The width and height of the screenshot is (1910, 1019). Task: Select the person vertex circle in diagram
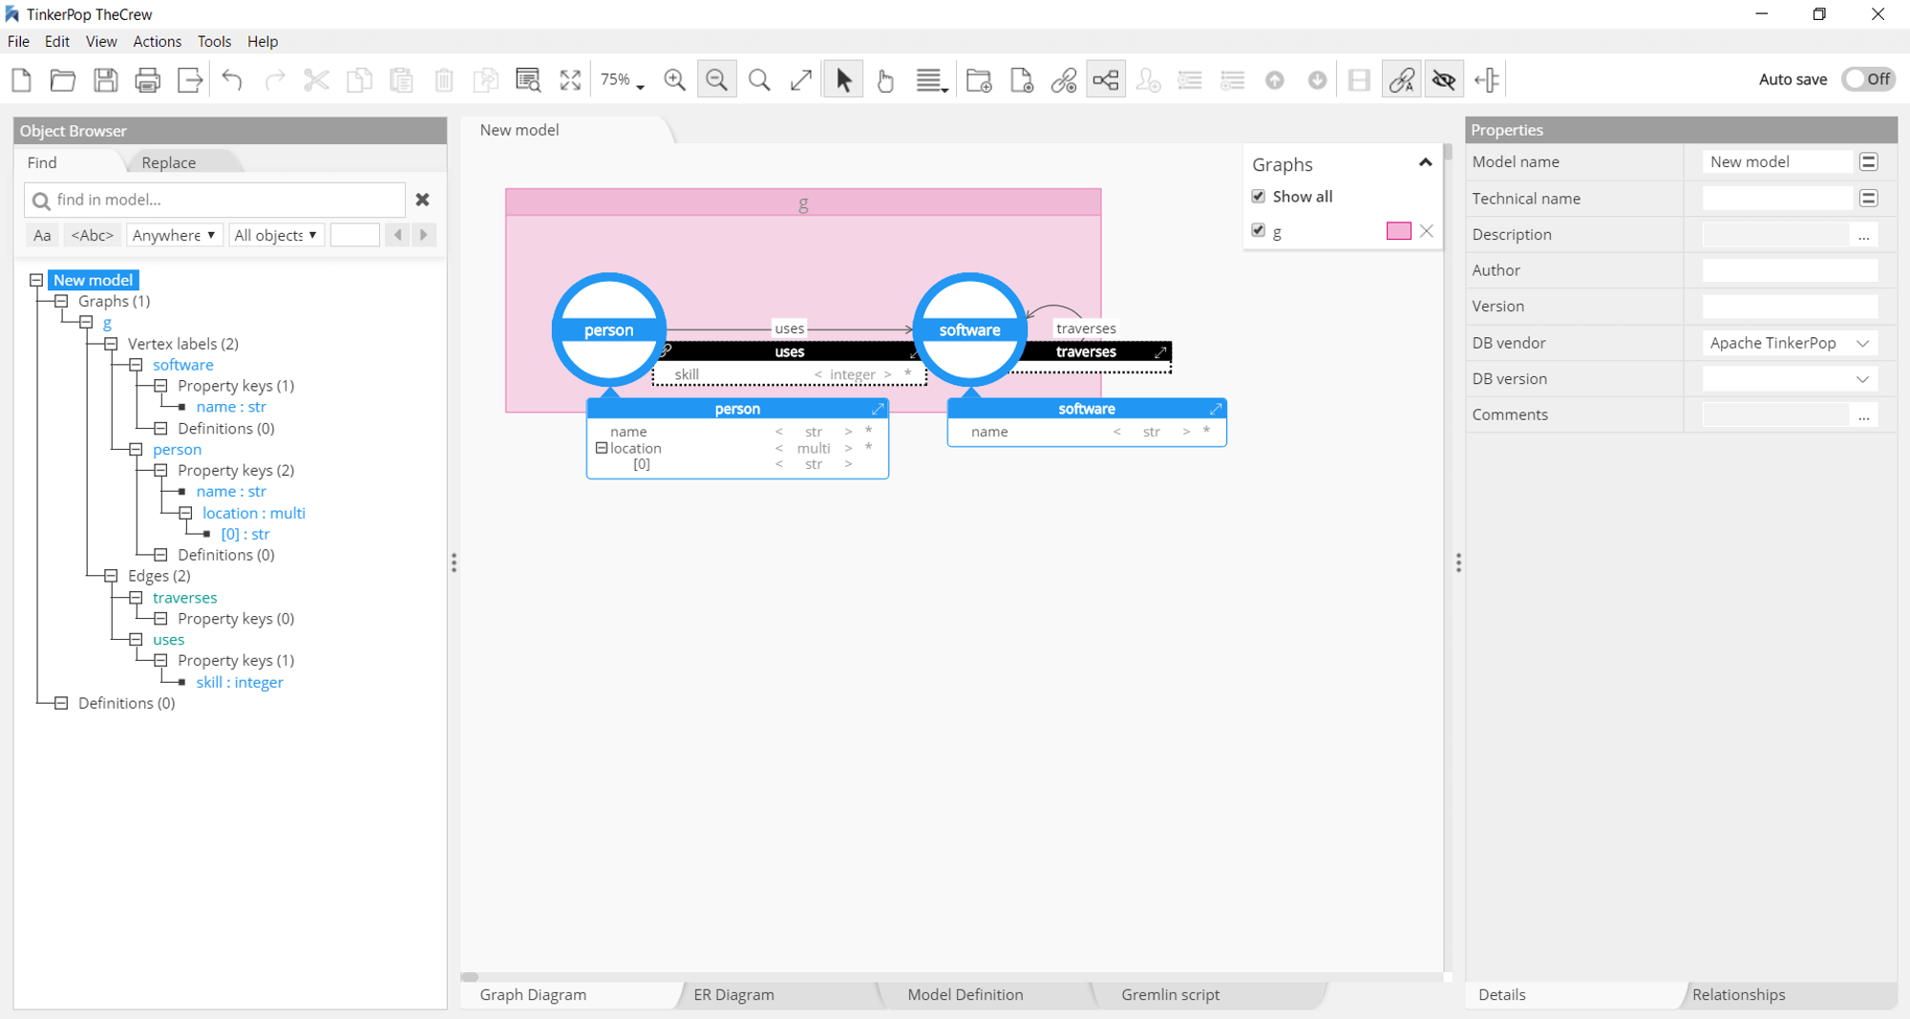pyautogui.click(x=608, y=329)
